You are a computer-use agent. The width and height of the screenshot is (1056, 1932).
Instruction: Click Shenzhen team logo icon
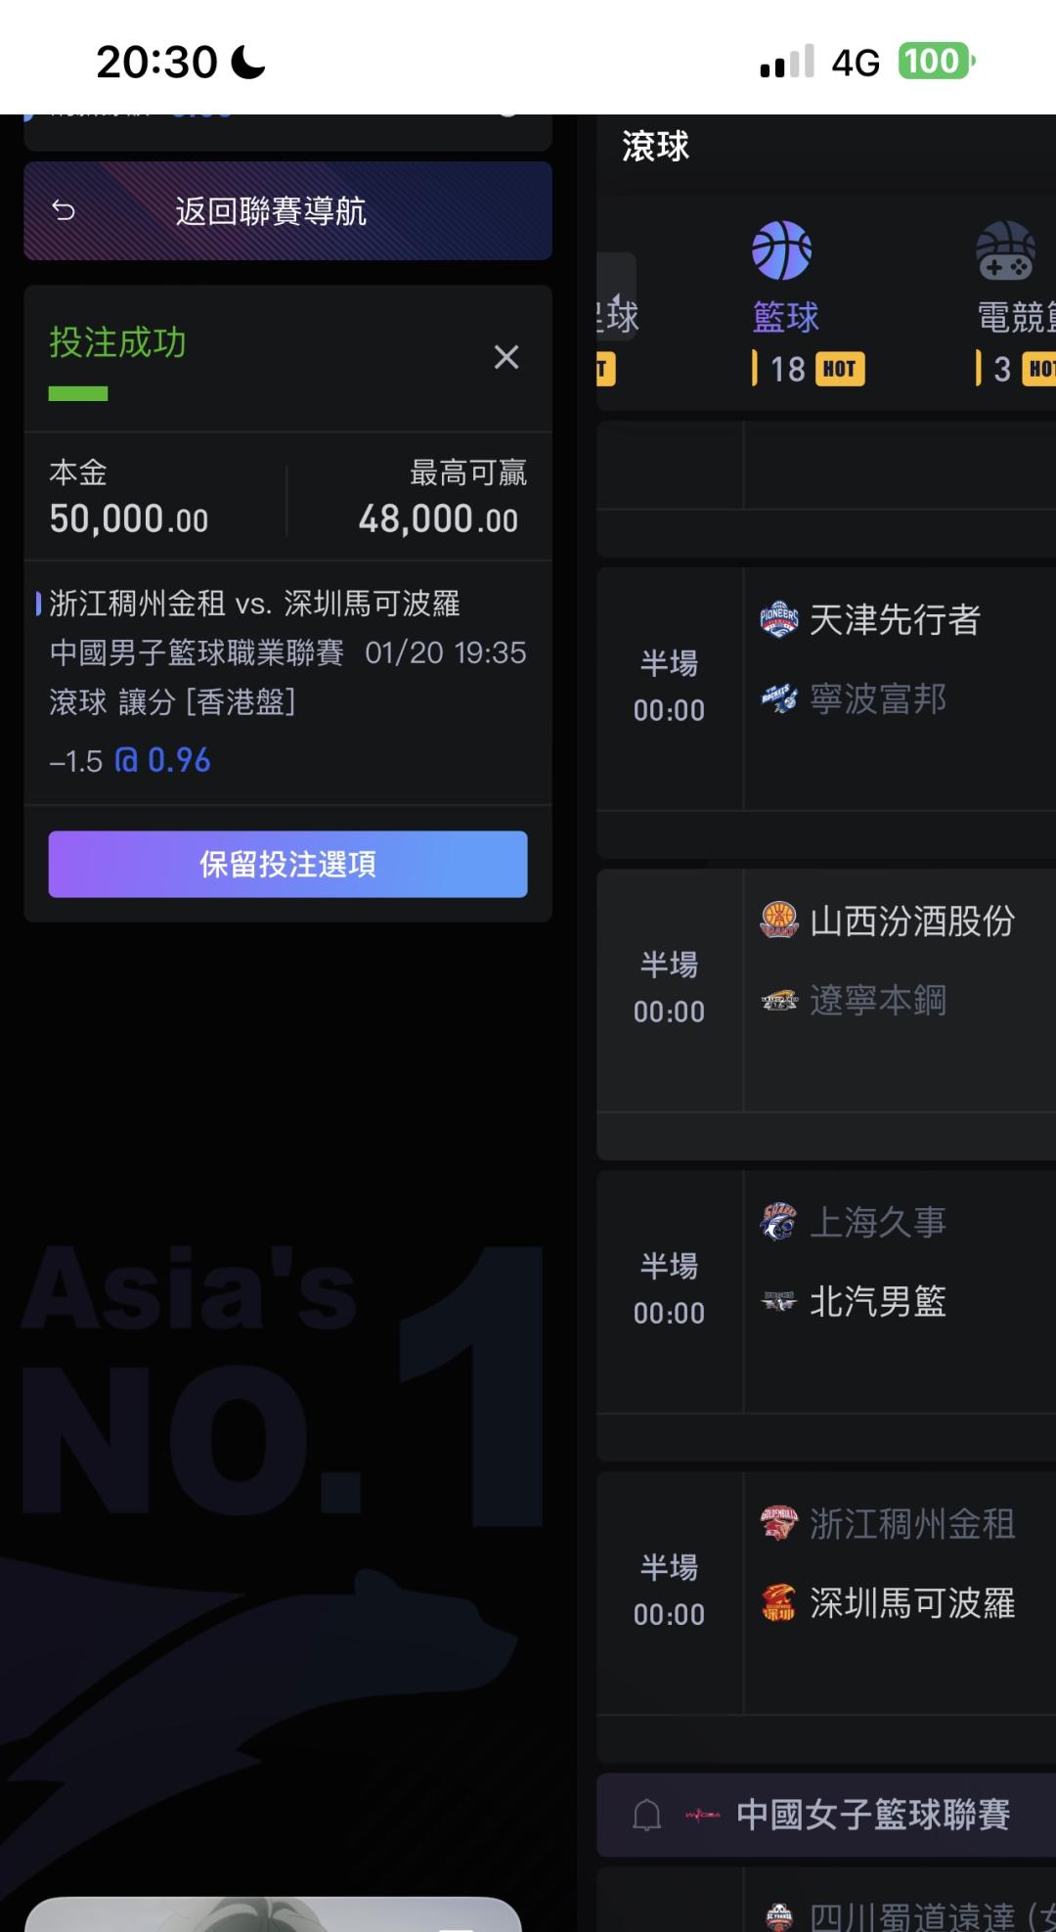[x=779, y=1602]
